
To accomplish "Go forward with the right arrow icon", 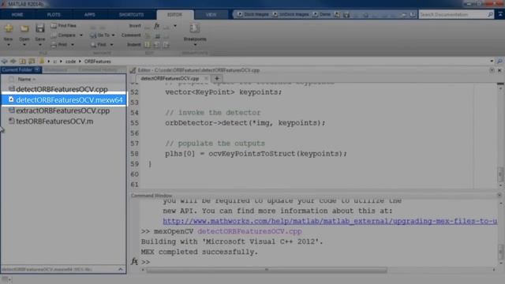I will 13,62.
